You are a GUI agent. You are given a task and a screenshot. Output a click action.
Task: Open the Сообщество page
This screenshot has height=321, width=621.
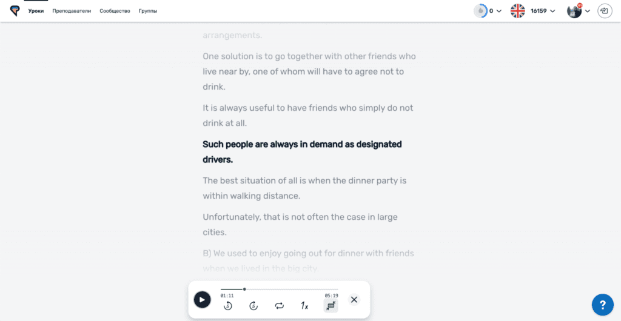point(115,11)
